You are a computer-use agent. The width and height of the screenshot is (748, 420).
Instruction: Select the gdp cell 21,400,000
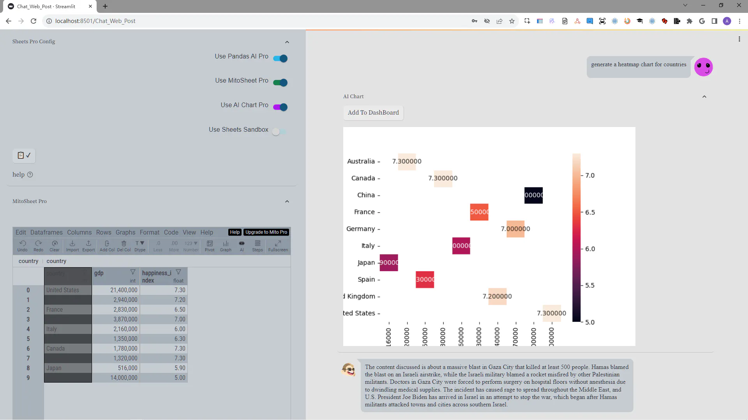(x=116, y=290)
